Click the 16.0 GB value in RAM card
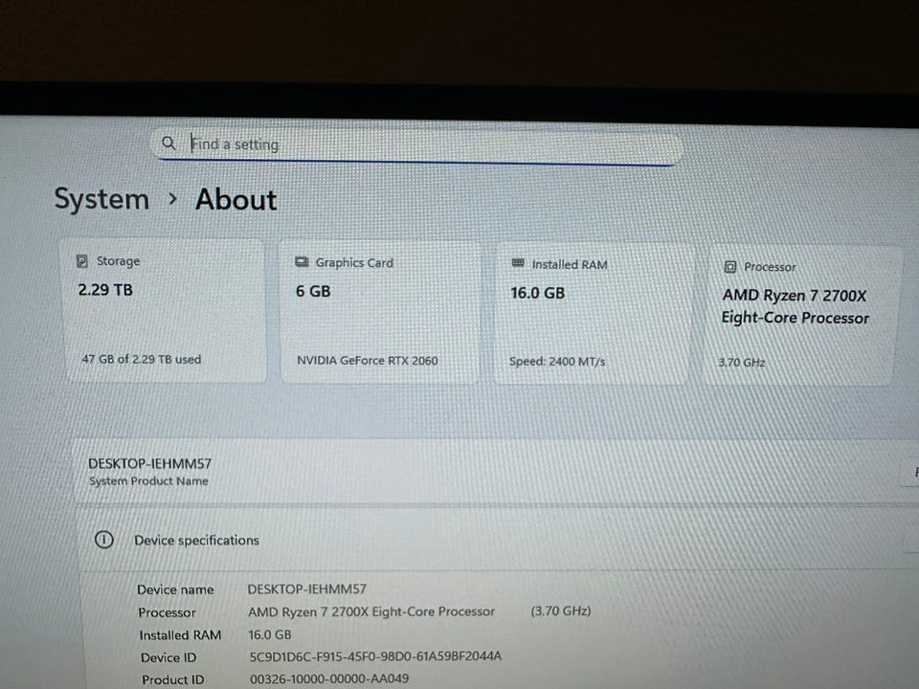 537,293
